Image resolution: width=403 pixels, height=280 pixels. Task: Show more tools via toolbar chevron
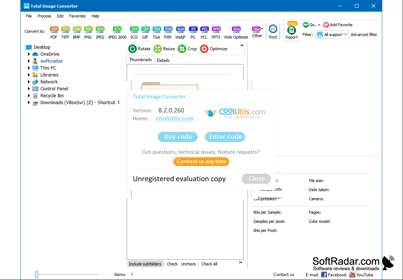[242, 45]
